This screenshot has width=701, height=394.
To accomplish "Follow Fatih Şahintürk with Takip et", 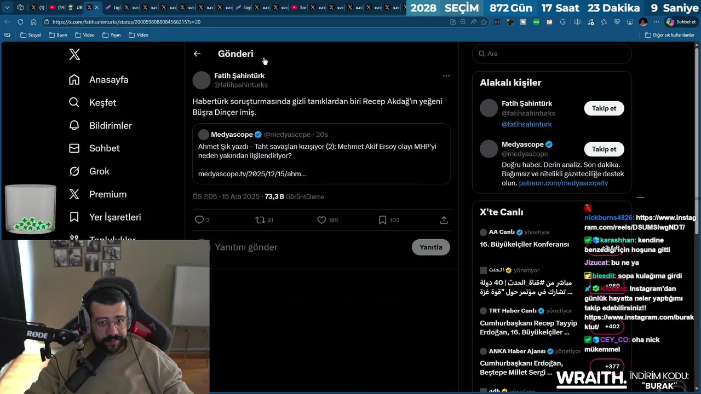I will click(x=604, y=108).
